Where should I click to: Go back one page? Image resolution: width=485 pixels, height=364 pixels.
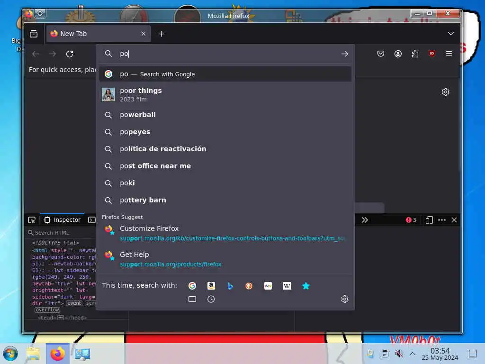36,54
